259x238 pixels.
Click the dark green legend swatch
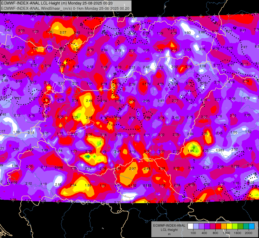(240, 226)
